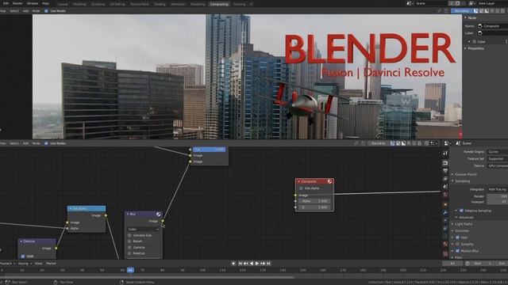
Task: Open the Integrator Path Tracing dropdown
Action: point(498,189)
